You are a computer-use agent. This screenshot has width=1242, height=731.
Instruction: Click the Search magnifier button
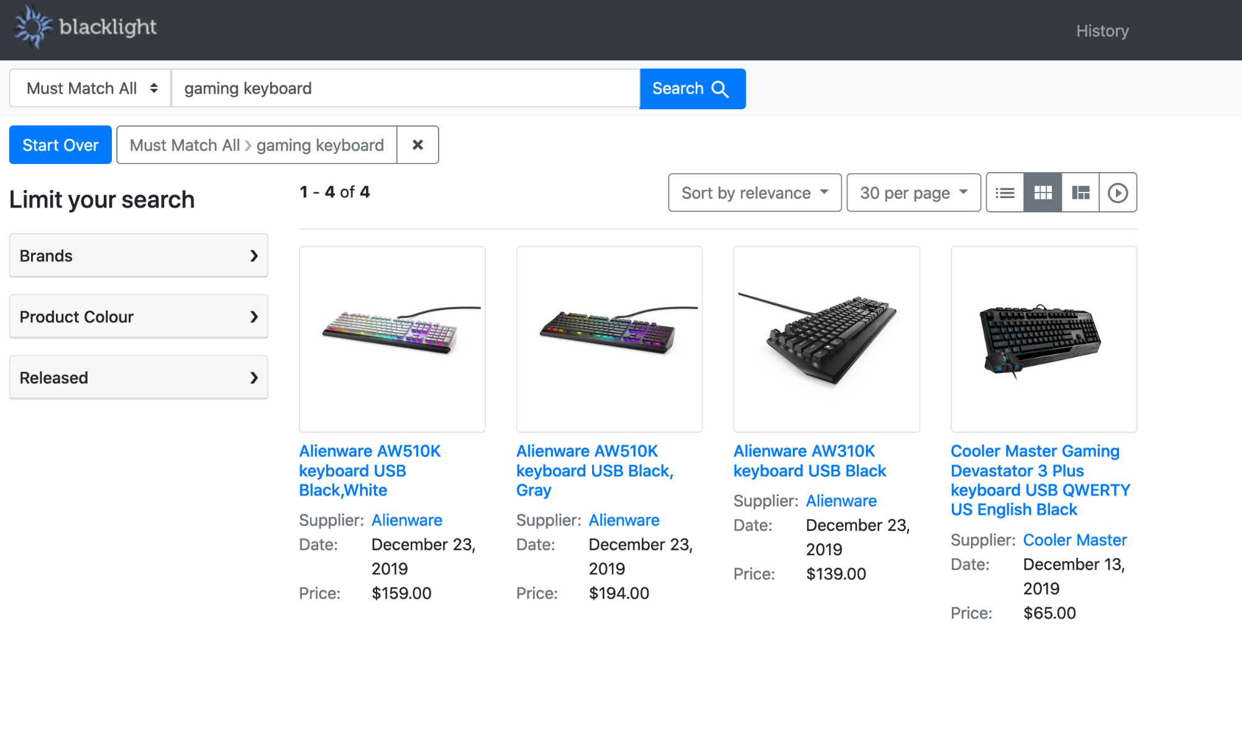692,89
